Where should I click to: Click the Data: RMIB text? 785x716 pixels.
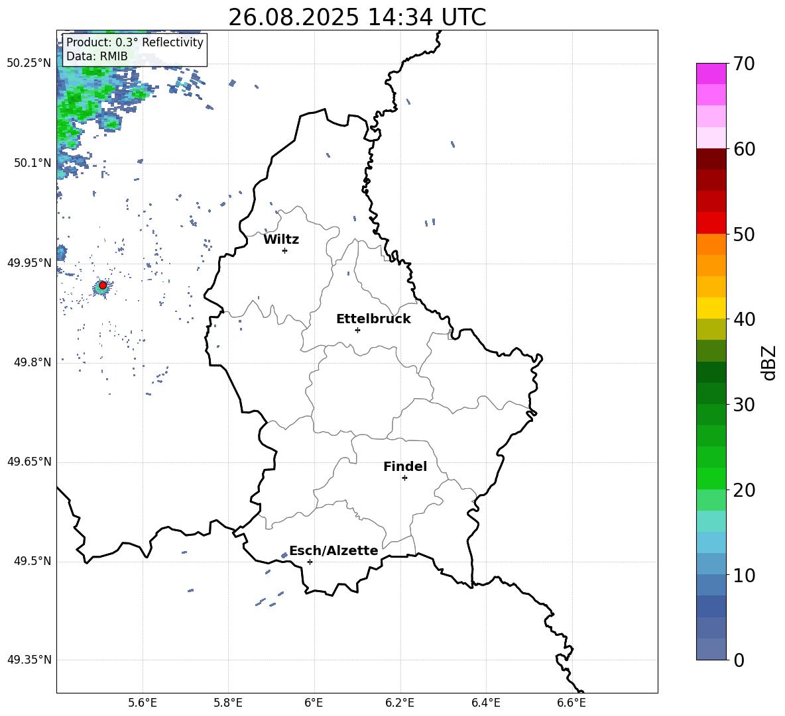[x=97, y=56]
